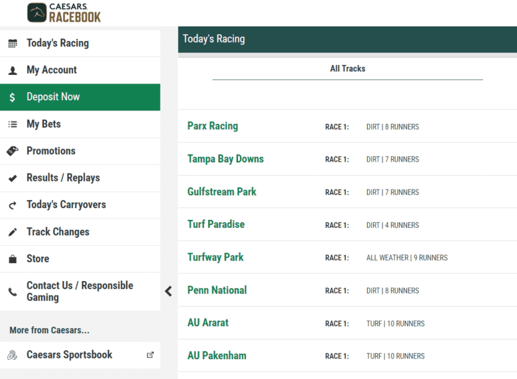Click the dollar sign icon for Deposit Now
The width and height of the screenshot is (517, 379).
point(12,97)
